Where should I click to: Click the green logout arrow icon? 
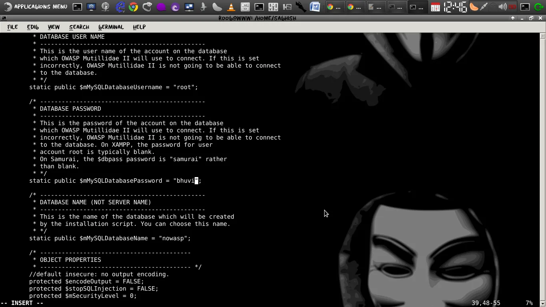click(x=539, y=7)
